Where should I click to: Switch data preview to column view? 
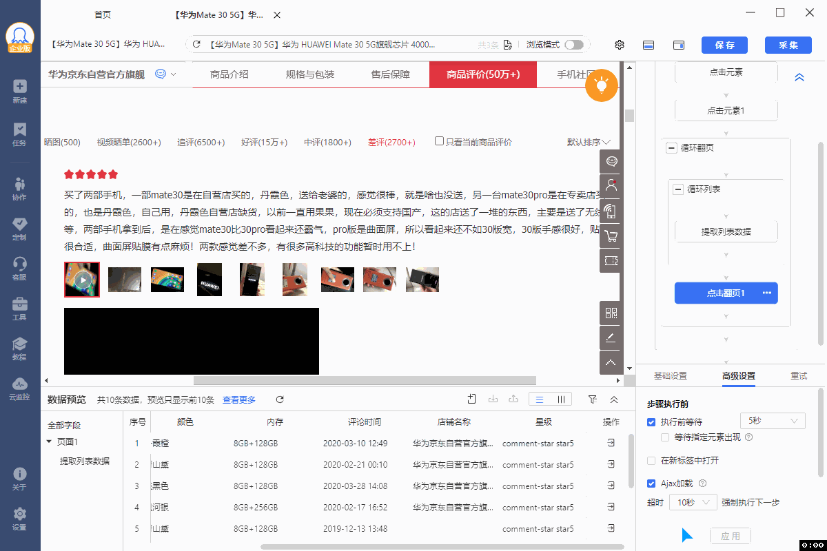pyautogui.click(x=561, y=399)
